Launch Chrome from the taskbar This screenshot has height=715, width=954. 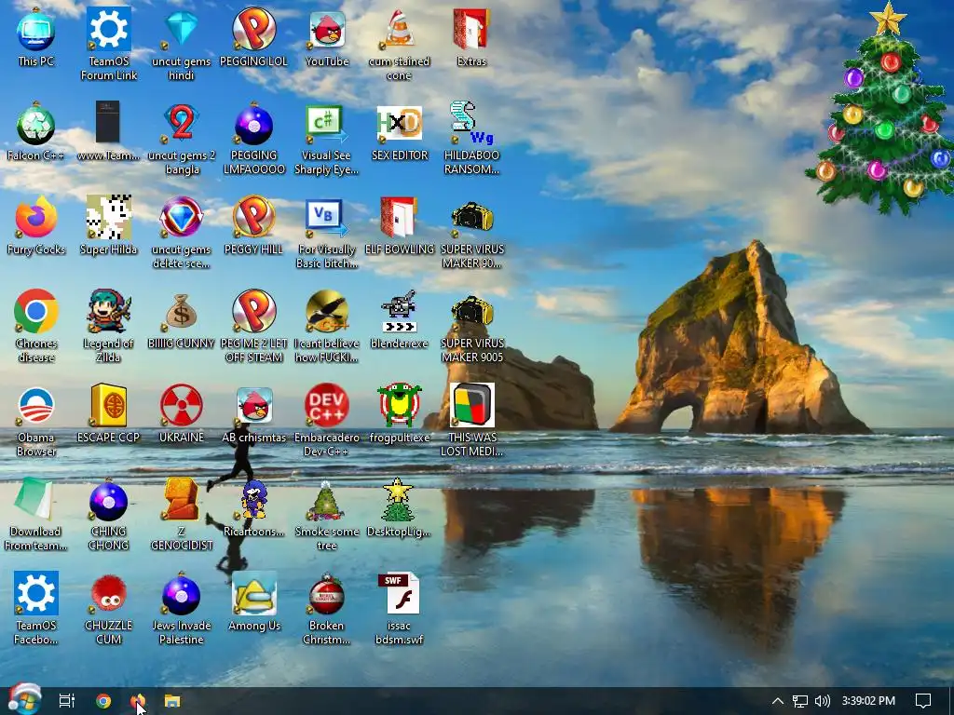click(103, 701)
